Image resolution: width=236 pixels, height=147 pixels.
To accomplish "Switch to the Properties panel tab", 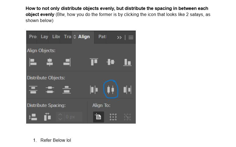I will click(x=33, y=37).
